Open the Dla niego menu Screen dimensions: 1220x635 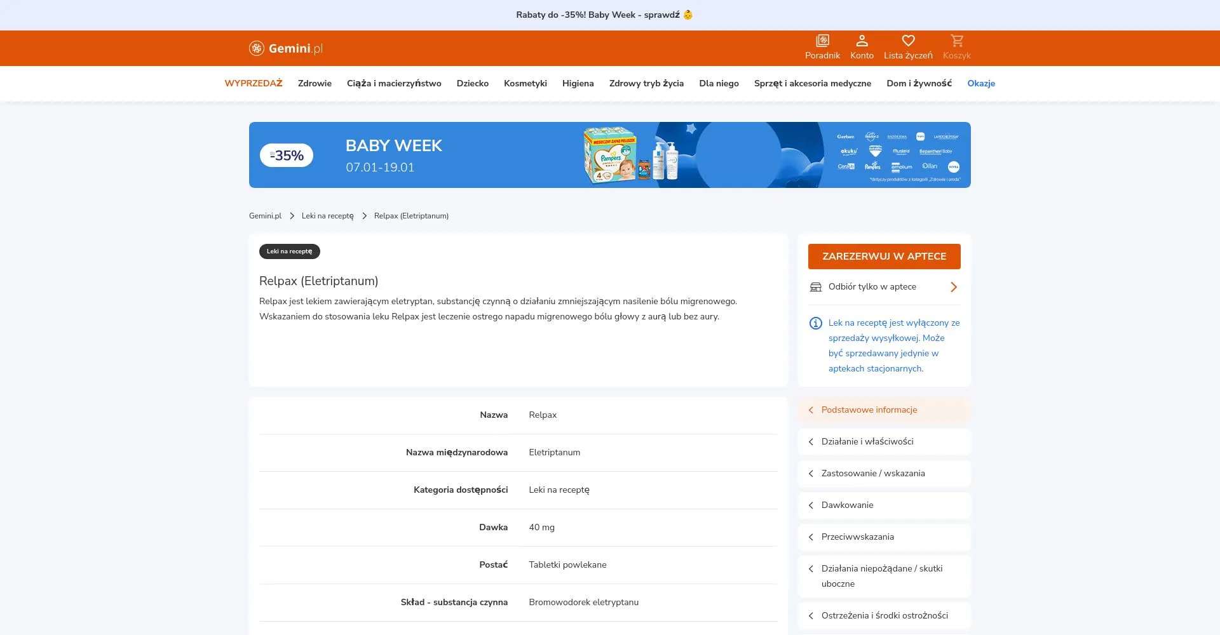[719, 83]
